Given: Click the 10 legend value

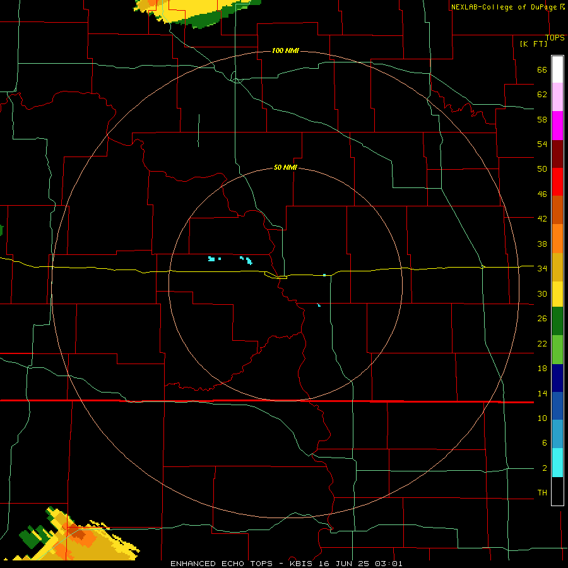Looking at the screenshot, I should point(542,418).
